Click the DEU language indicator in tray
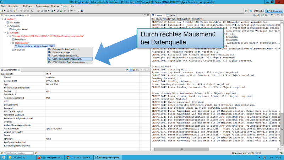 coord(271,158)
